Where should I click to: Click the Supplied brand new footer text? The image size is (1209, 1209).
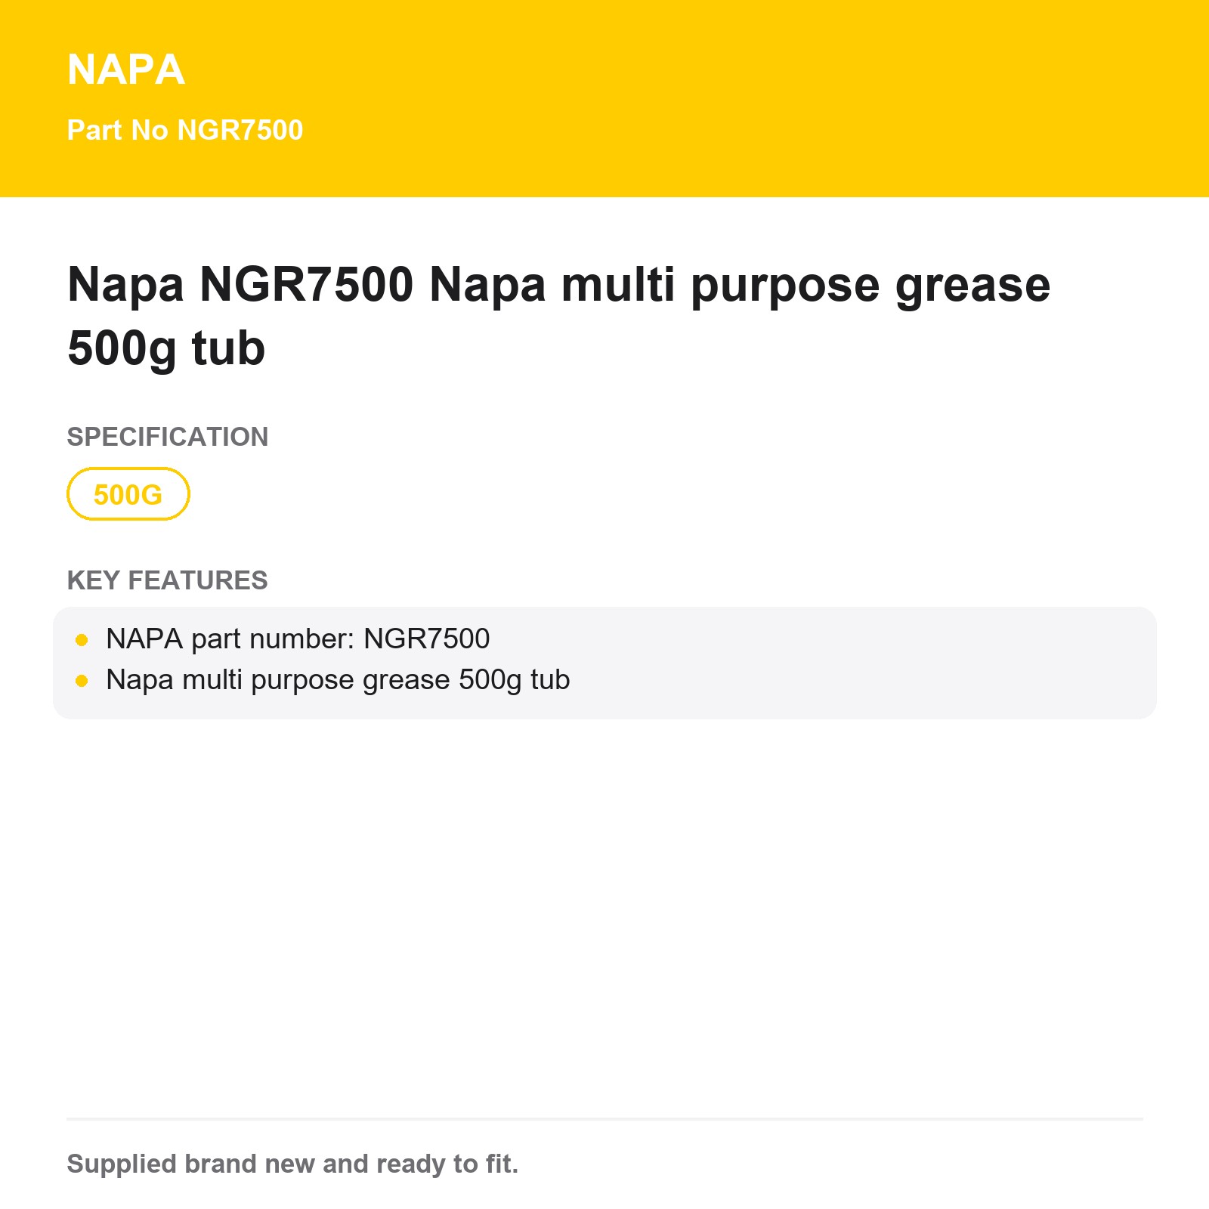tap(292, 1164)
